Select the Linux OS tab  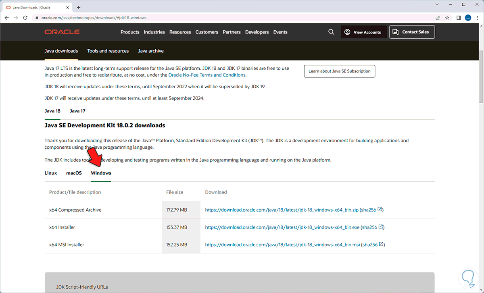(x=51, y=173)
